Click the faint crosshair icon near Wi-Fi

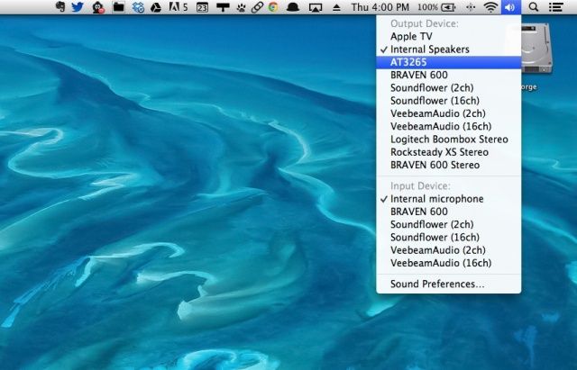[x=471, y=7]
